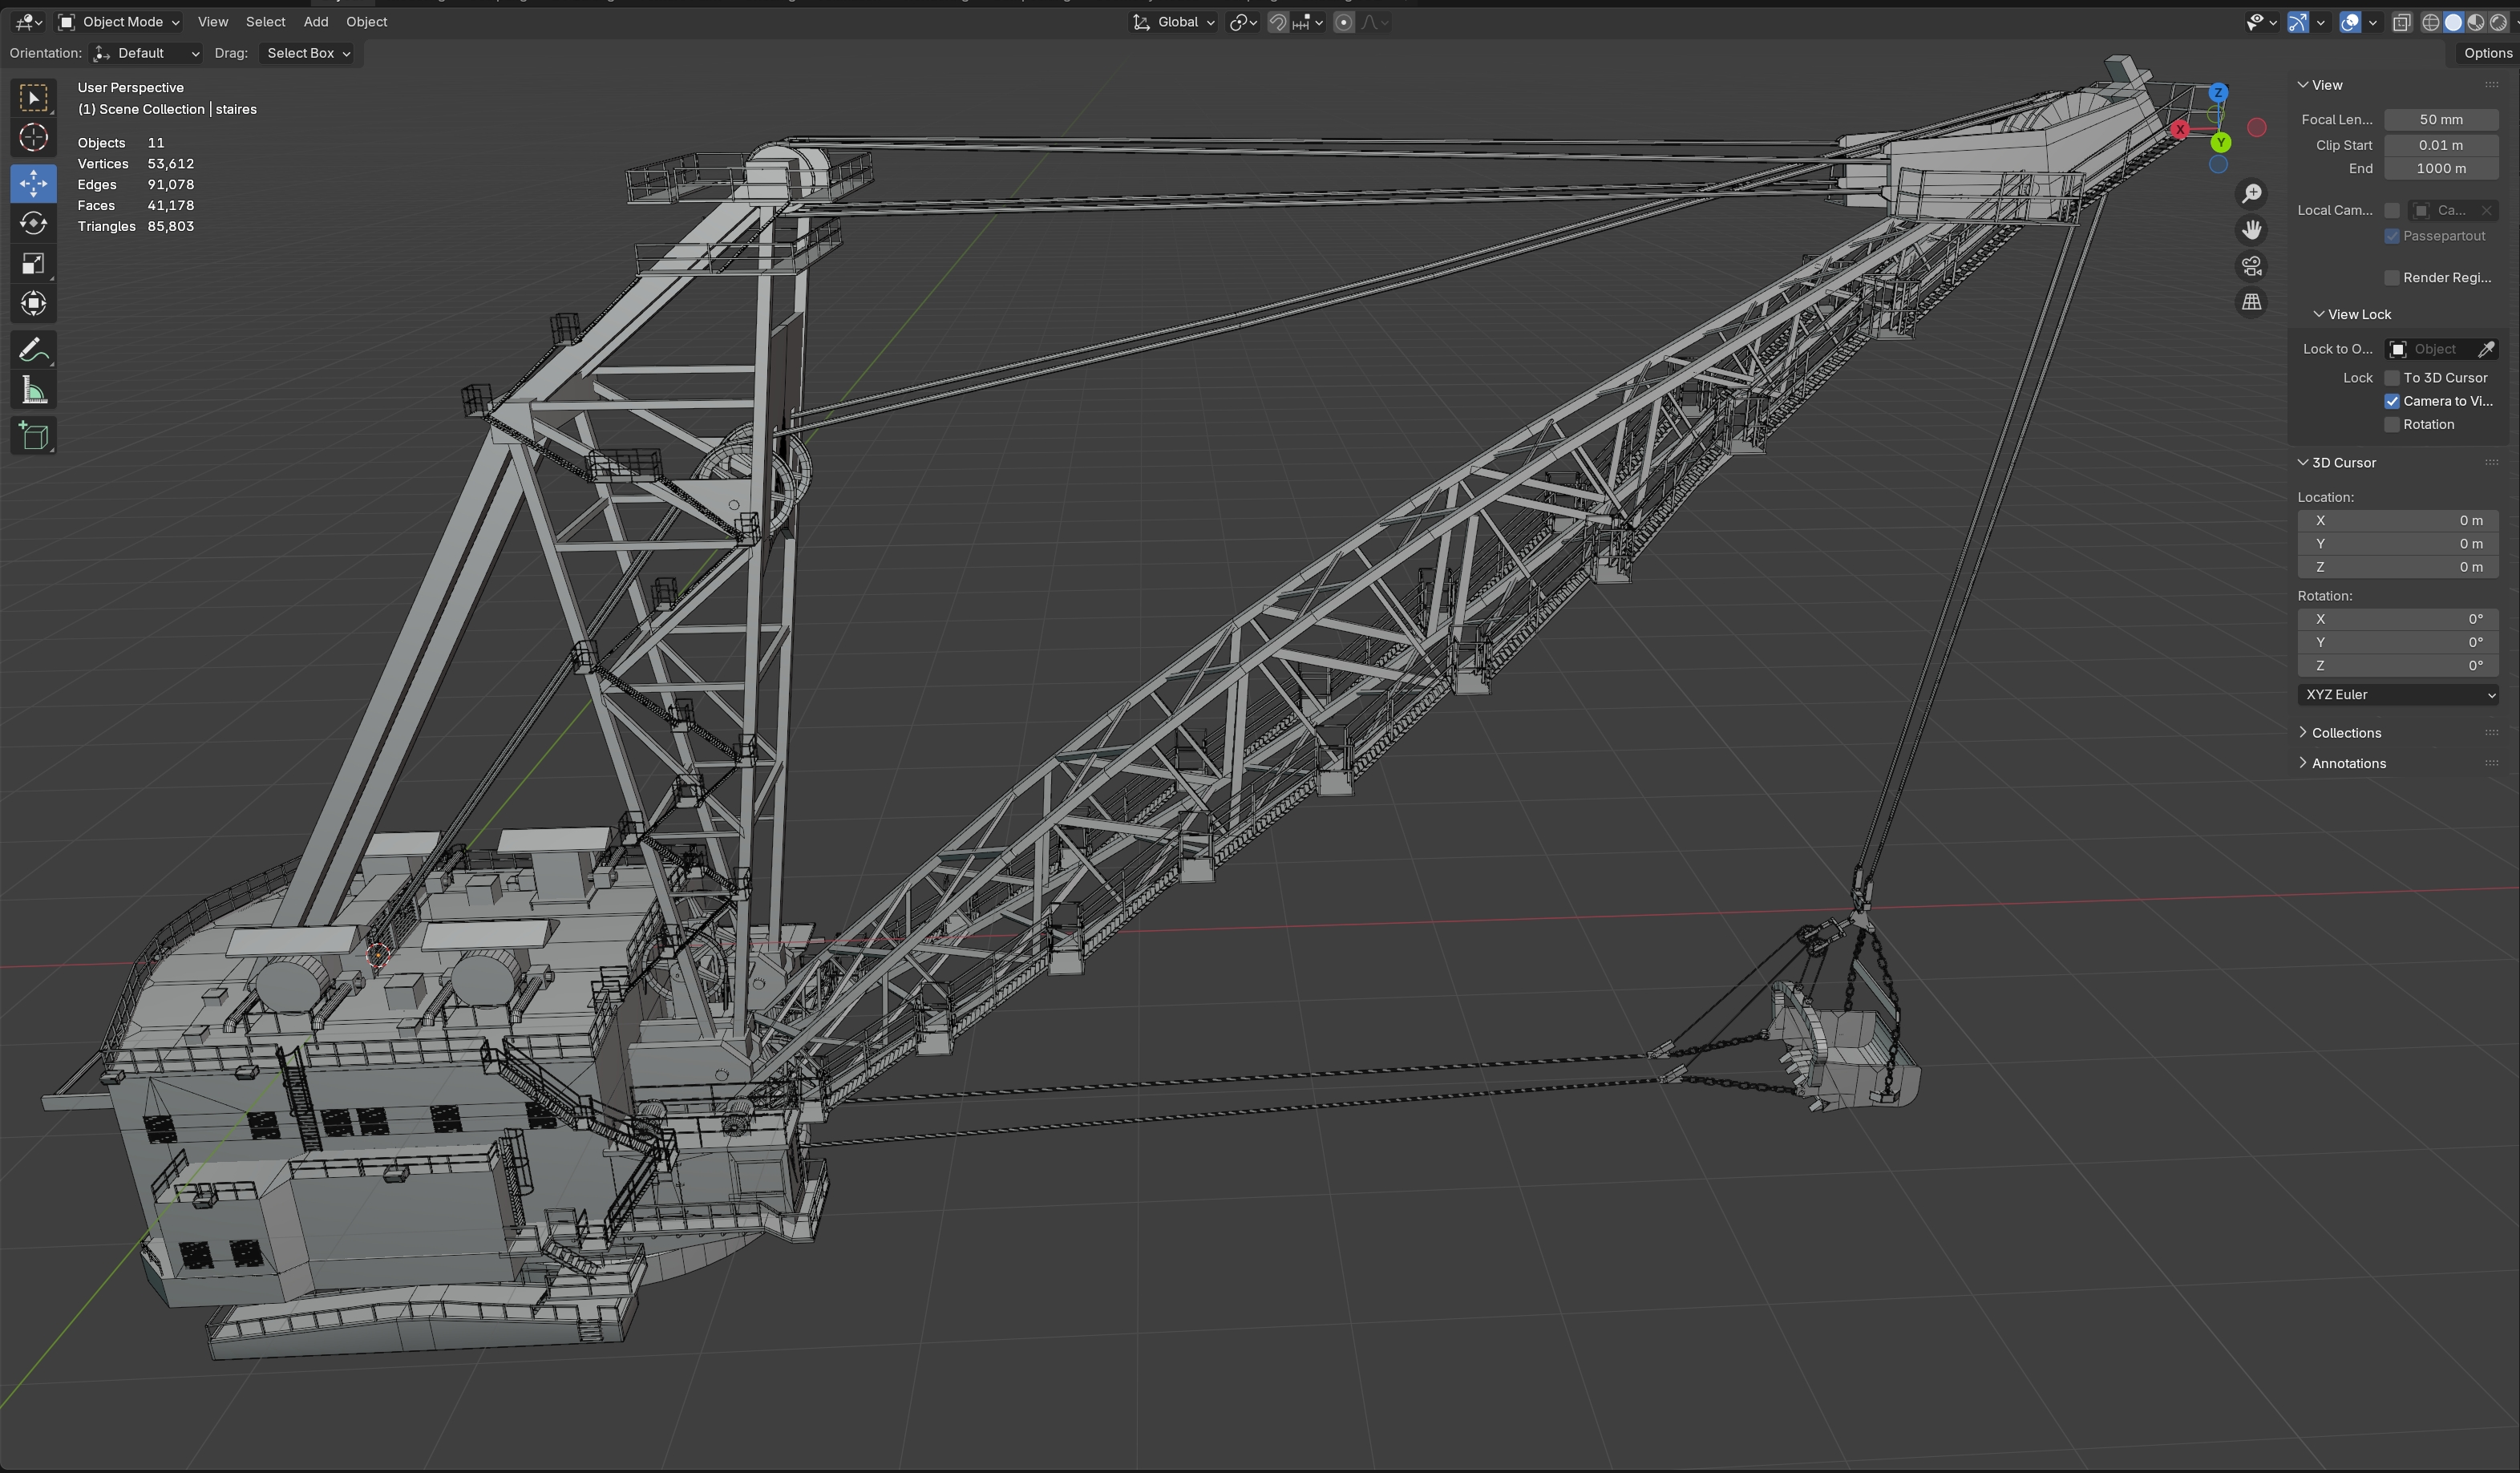This screenshot has width=2520, height=1473.
Task: Select the Cursor tool in toolbar
Action: (33, 138)
